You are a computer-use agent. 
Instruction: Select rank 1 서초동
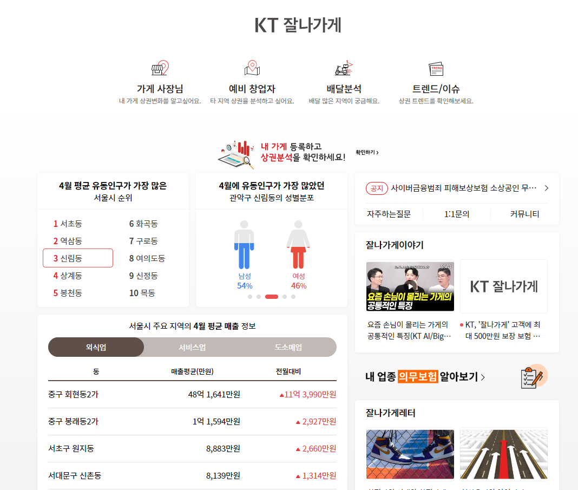click(68, 224)
